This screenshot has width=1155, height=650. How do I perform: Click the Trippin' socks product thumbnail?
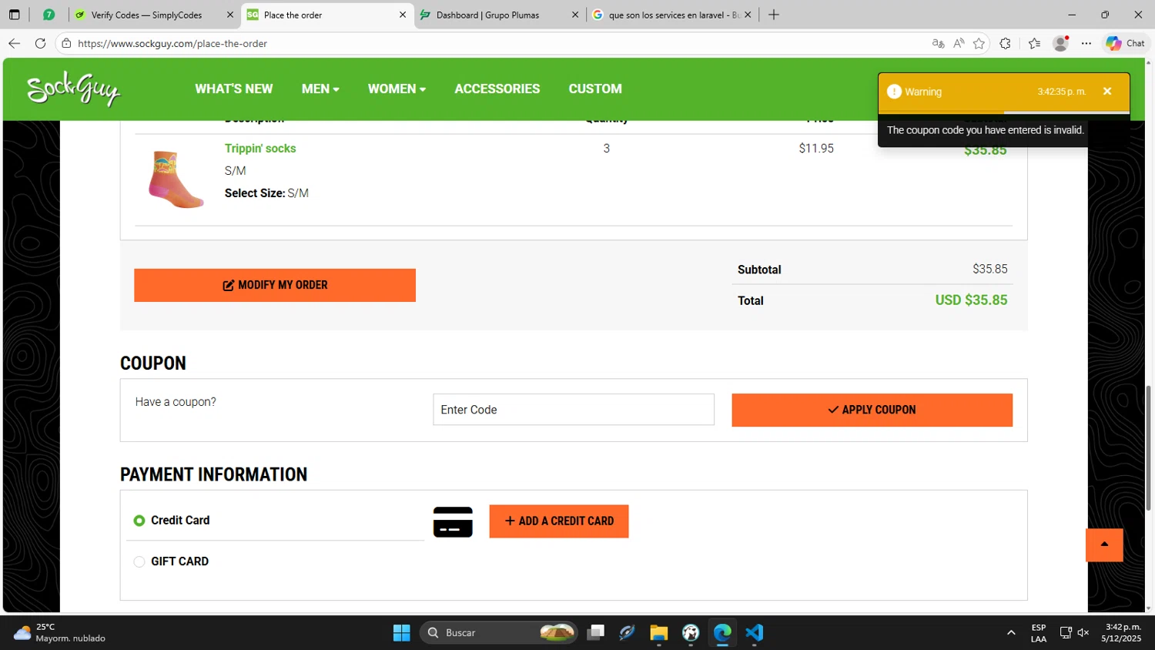pyautogui.click(x=176, y=179)
